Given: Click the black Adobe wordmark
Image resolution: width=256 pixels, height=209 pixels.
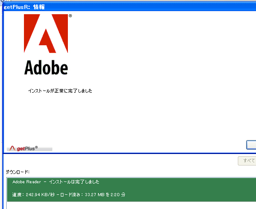Looking at the screenshot, I should pos(46,67).
